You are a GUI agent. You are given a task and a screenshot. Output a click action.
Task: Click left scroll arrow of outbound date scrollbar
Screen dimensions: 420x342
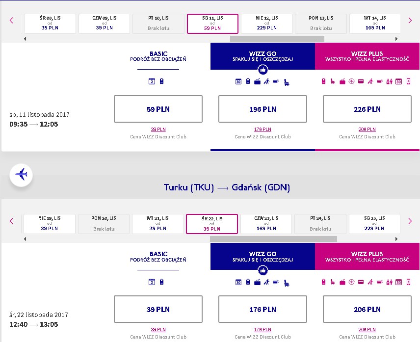[x=25, y=39]
